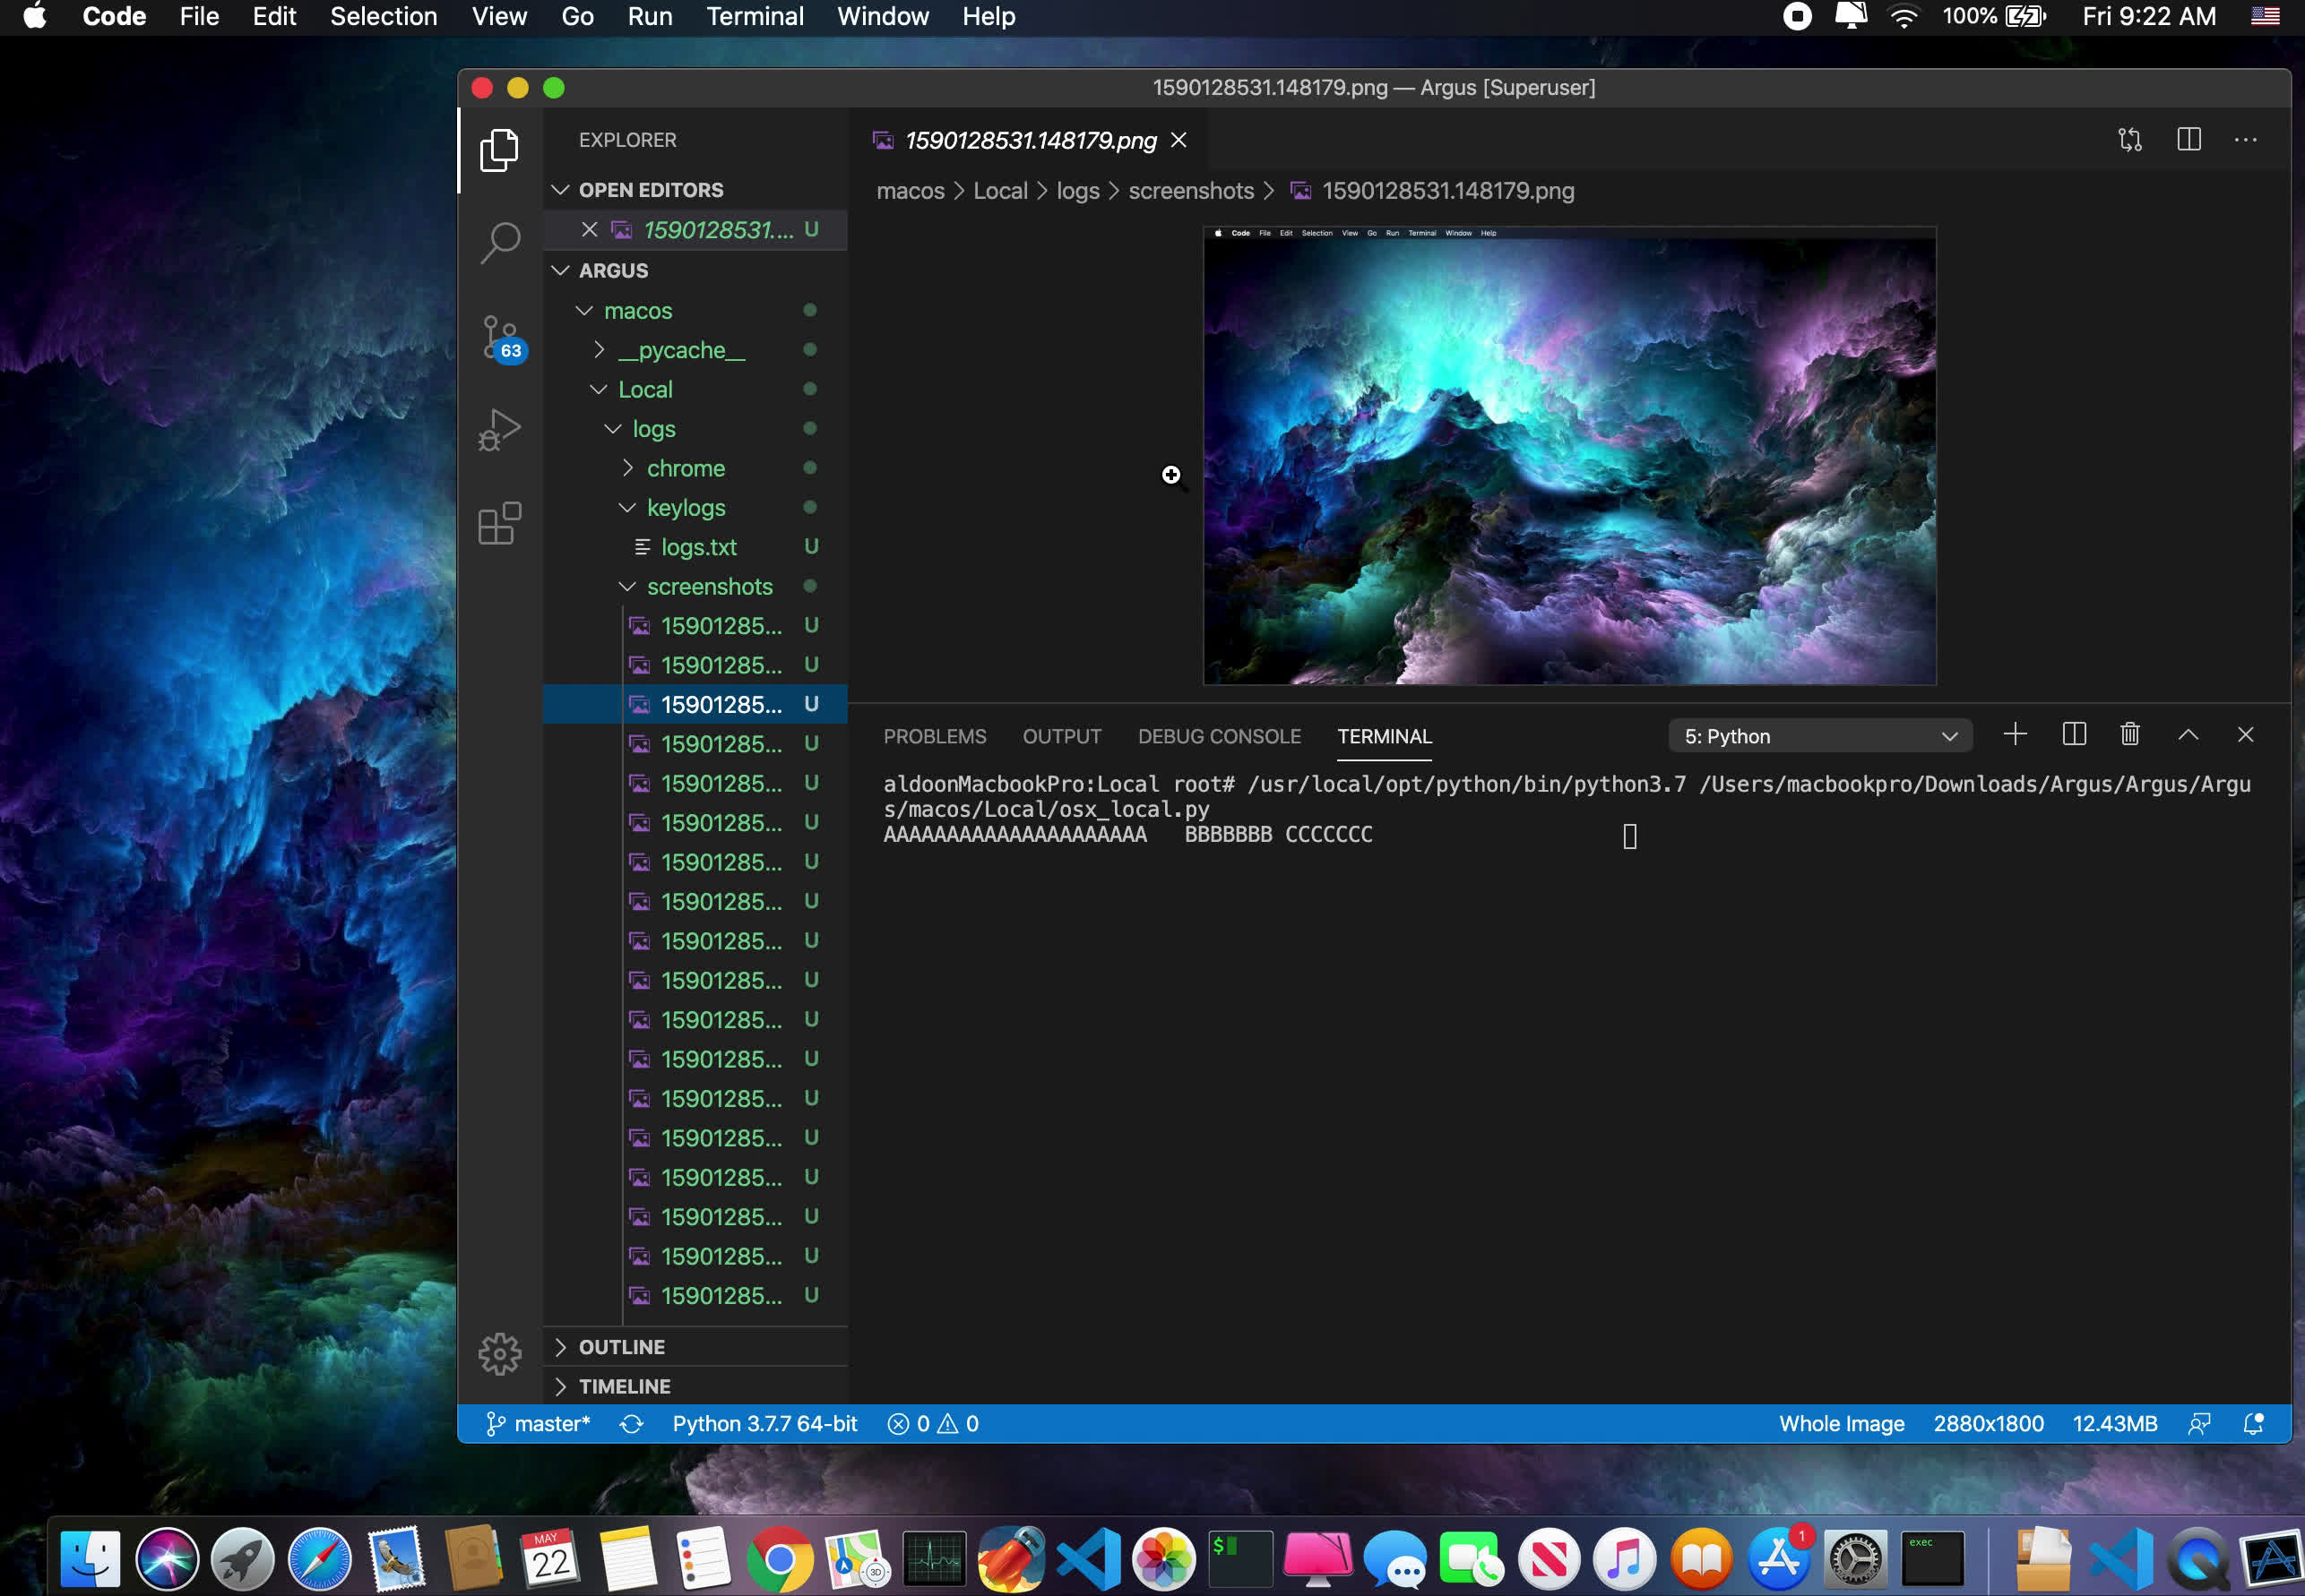Open the Run and Debug view
2305x1596 pixels.
click(x=499, y=430)
